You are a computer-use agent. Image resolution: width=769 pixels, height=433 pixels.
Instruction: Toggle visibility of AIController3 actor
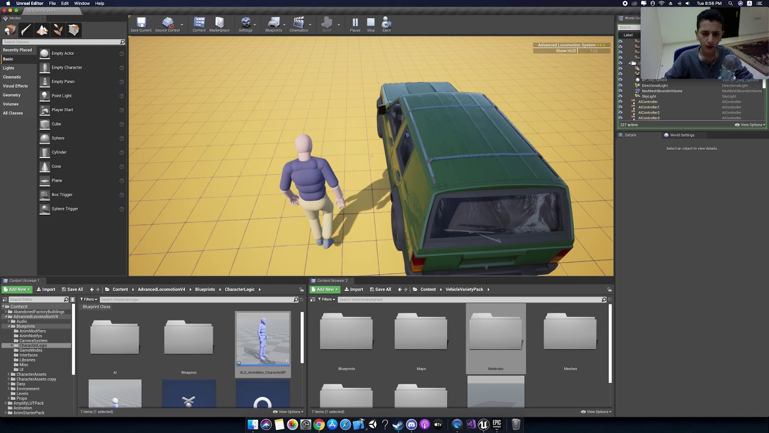[x=621, y=118]
